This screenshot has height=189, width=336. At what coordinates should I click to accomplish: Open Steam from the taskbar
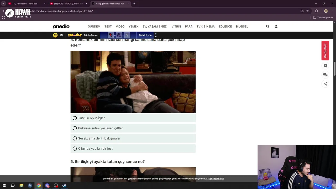coord(64,186)
